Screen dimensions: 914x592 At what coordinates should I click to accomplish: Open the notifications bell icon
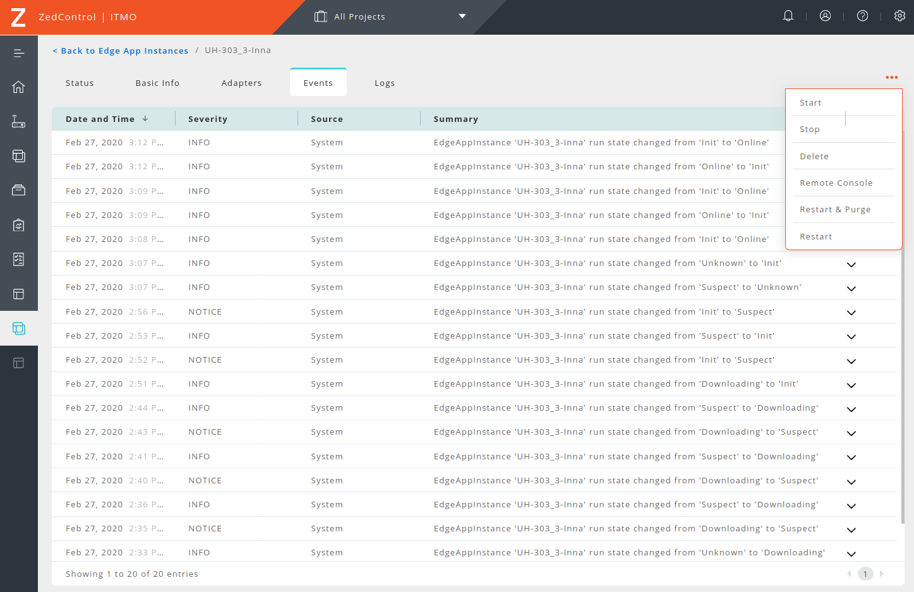coord(788,16)
